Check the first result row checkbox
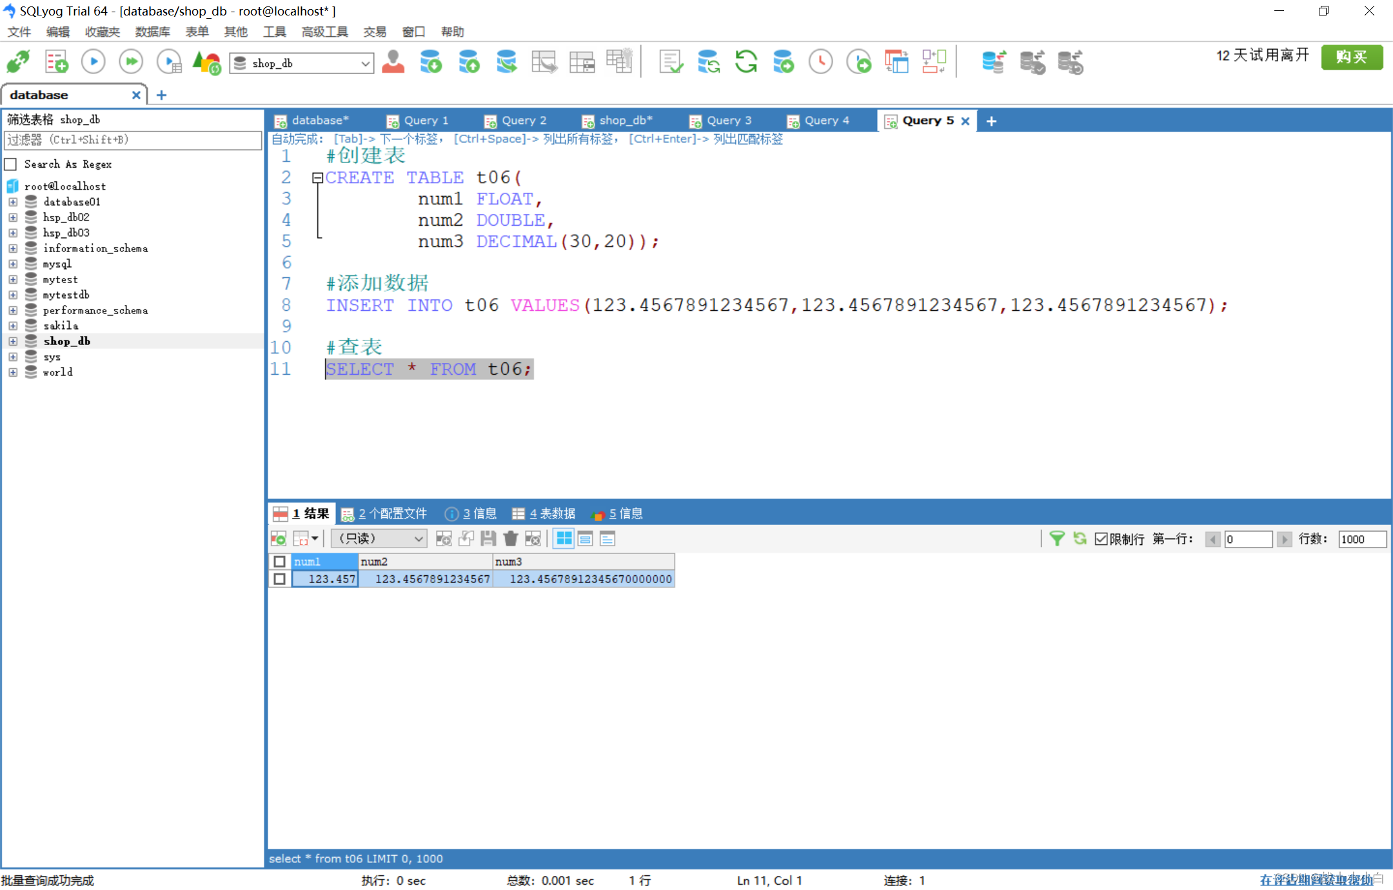This screenshot has width=1393, height=890. 279,579
